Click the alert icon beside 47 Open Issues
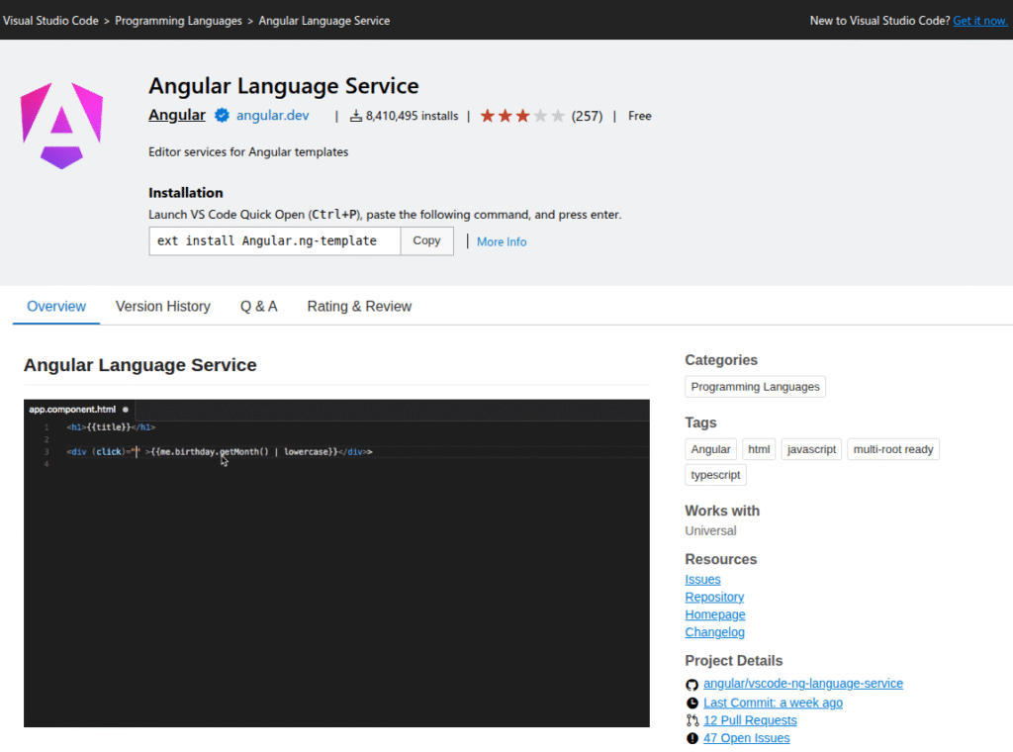 coord(691,738)
